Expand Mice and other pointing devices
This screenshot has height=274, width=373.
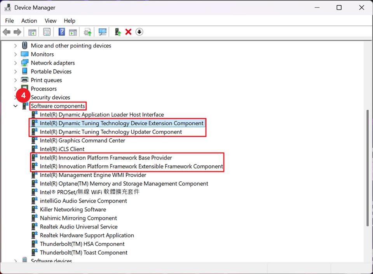[x=16, y=46]
